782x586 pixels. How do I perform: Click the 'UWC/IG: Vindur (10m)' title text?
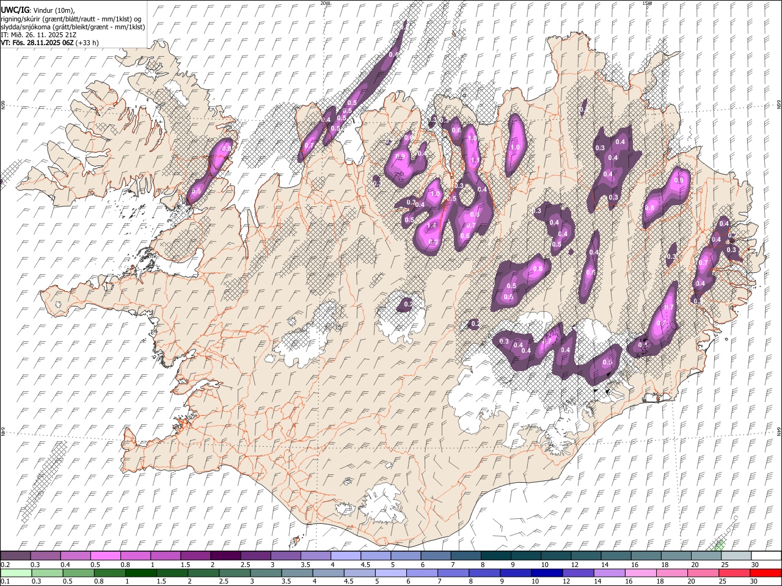pyautogui.click(x=38, y=11)
